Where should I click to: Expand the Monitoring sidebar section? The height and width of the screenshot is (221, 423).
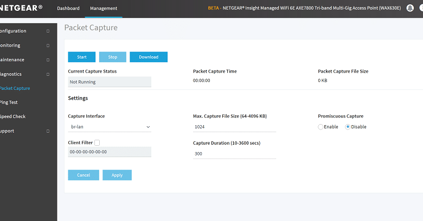point(25,45)
